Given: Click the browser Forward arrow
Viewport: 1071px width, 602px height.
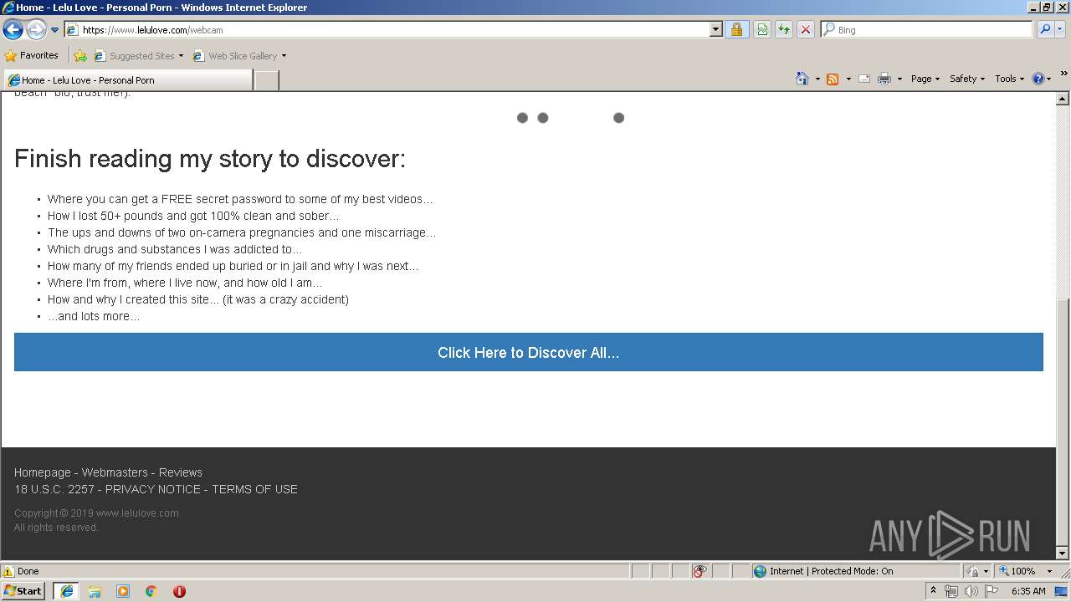Looking at the screenshot, I should (x=36, y=30).
